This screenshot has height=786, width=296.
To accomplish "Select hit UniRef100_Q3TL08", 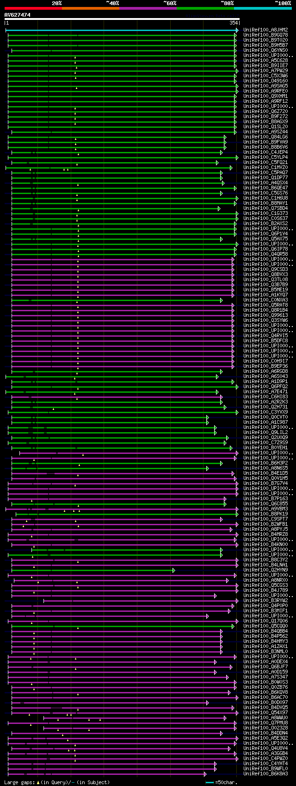I will (265, 280).
